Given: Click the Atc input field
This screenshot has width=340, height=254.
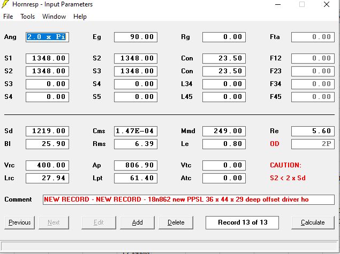Looking at the screenshot, I should 224,178.
